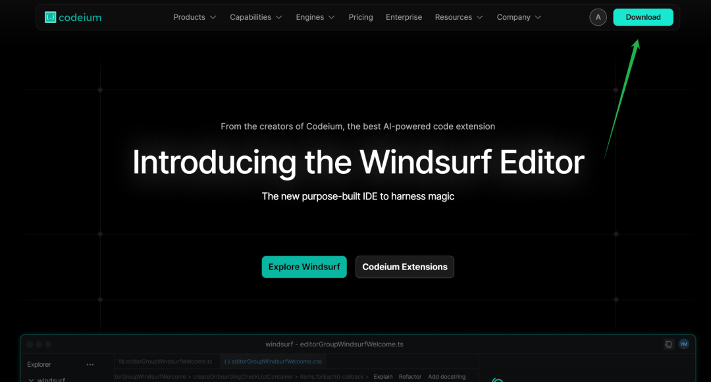Click the Explore Windsurf button

click(x=304, y=267)
